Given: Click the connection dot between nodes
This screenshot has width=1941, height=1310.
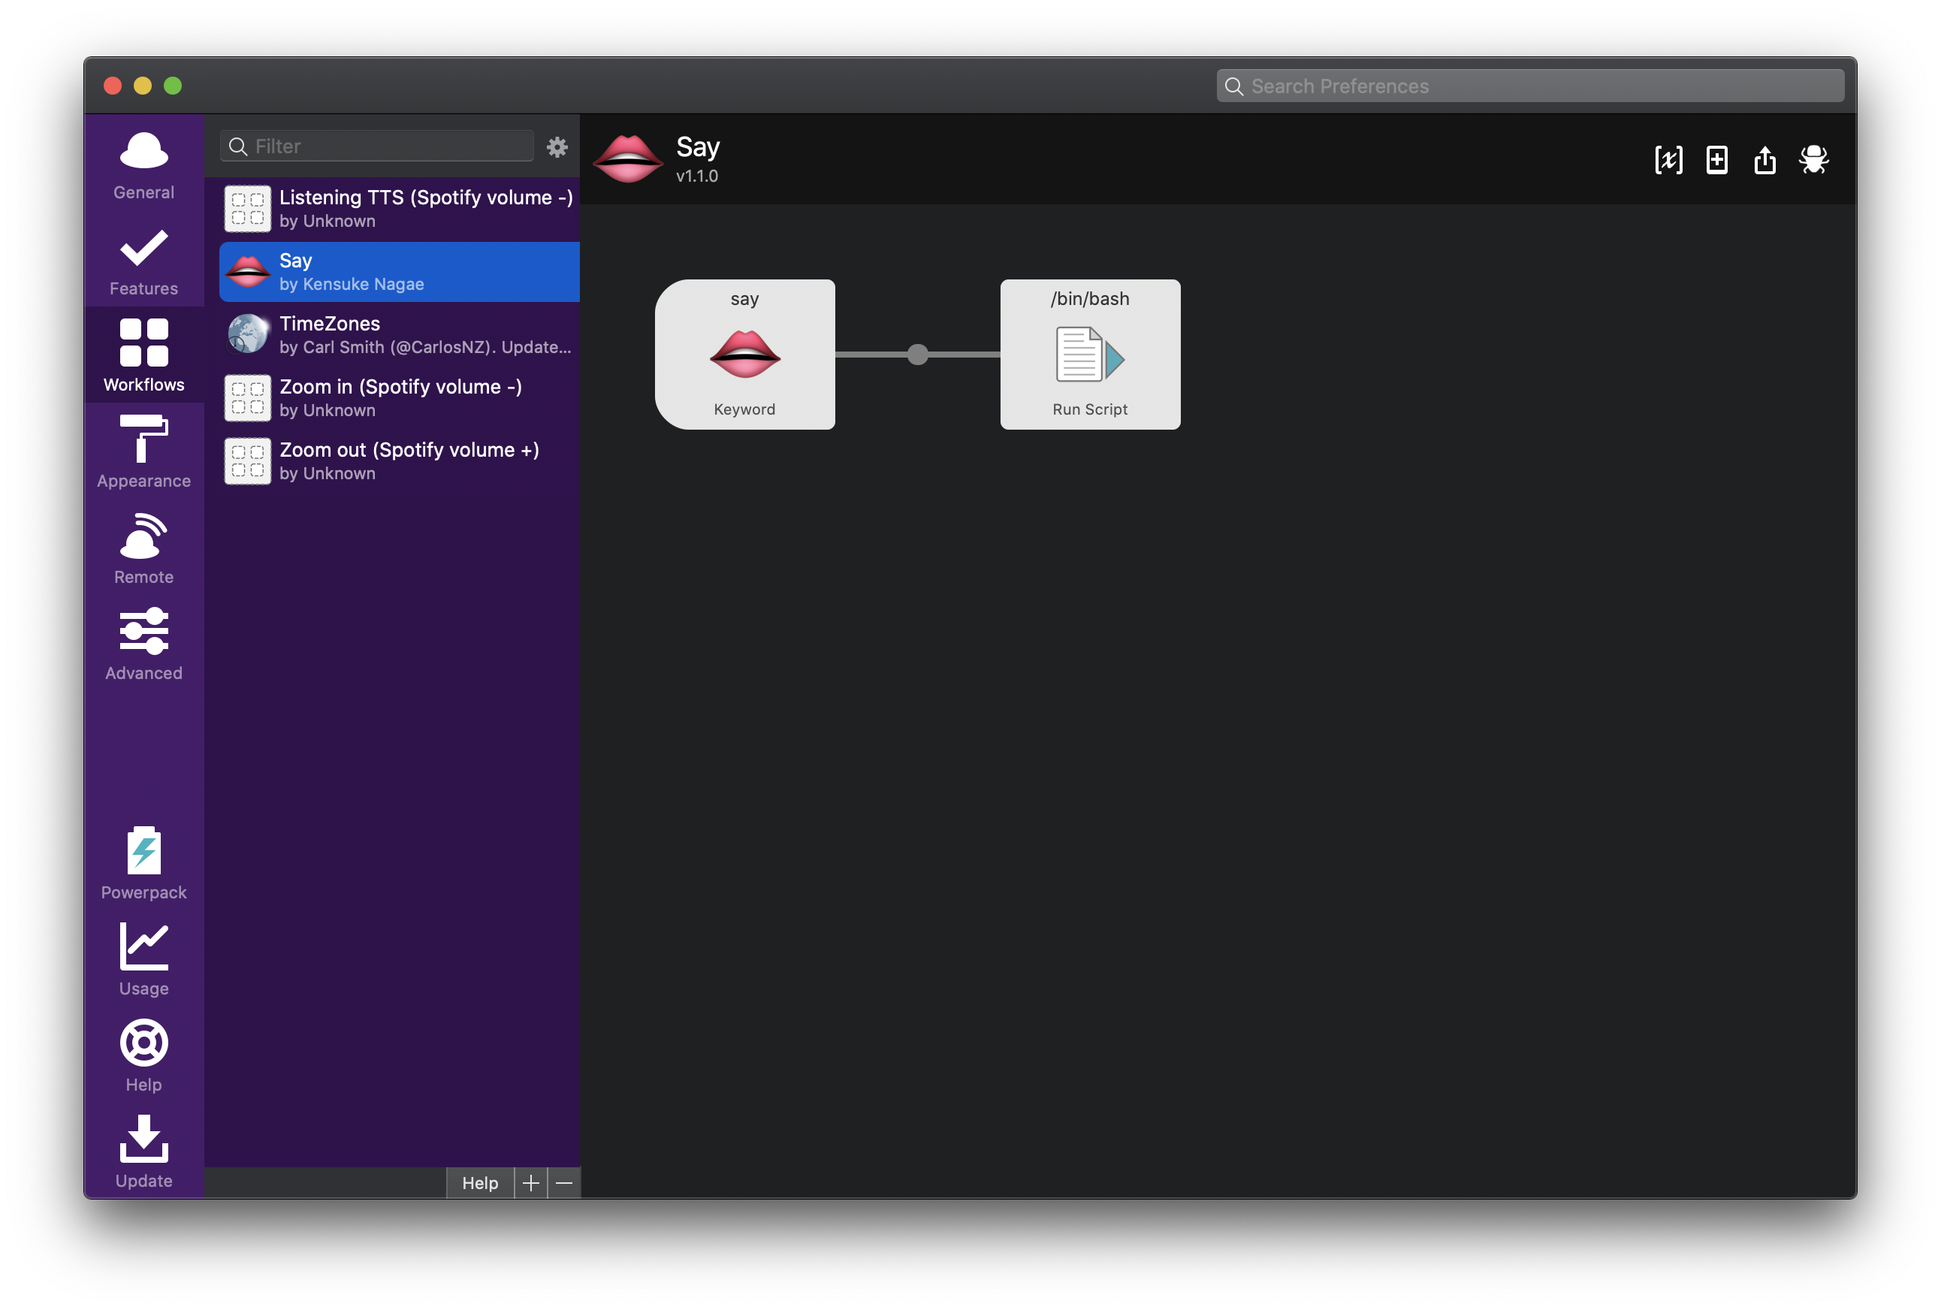Looking at the screenshot, I should coord(917,355).
